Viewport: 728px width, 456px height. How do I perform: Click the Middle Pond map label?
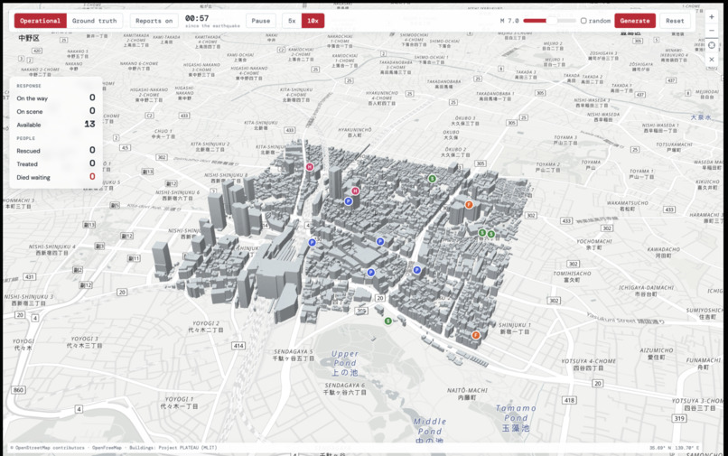point(429,431)
